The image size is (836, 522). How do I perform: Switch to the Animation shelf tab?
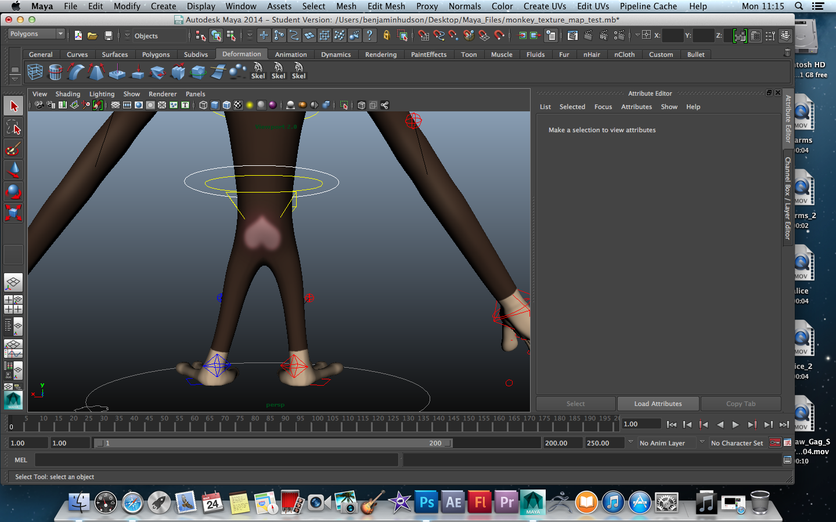pos(291,55)
